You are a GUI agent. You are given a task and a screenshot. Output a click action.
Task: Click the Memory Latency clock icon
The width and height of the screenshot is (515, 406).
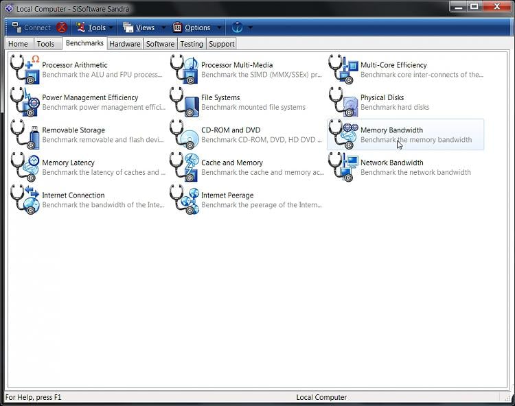[25, 167]
